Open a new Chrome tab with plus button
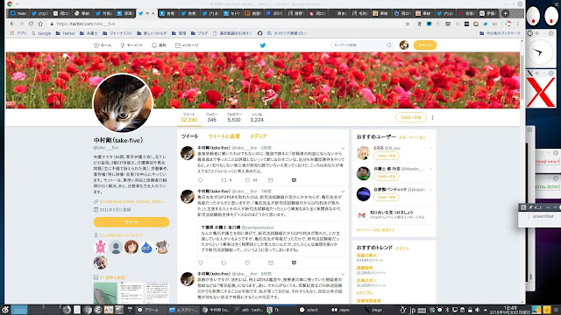Viewport: 561px width, 315px height. (505, 13)
